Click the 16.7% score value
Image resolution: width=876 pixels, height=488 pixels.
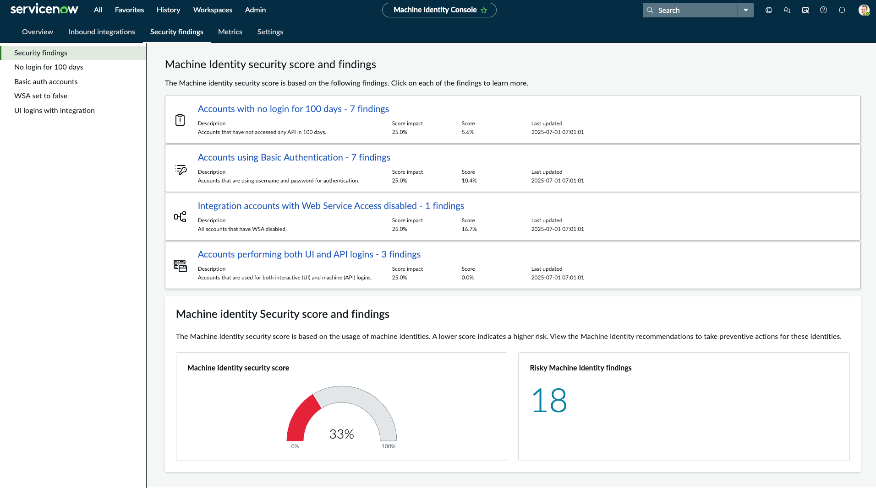[x=469, y=229]
